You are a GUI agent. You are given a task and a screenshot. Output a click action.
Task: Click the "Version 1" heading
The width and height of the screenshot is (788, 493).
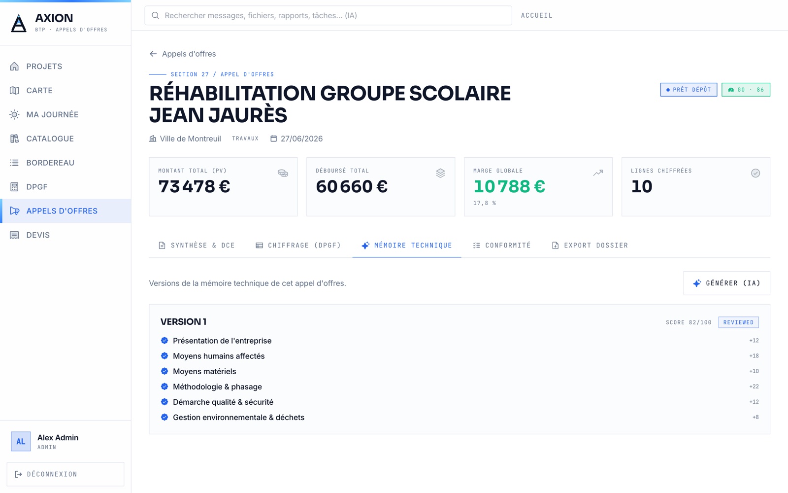pyautogui.click(x=183, y=322)
